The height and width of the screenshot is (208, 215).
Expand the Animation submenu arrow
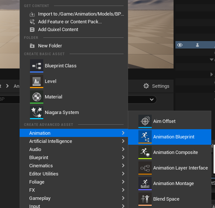point(123,133)
